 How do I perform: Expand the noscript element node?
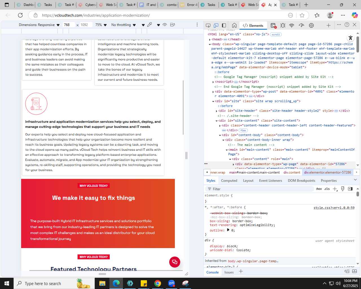click(x=213, y=82)
